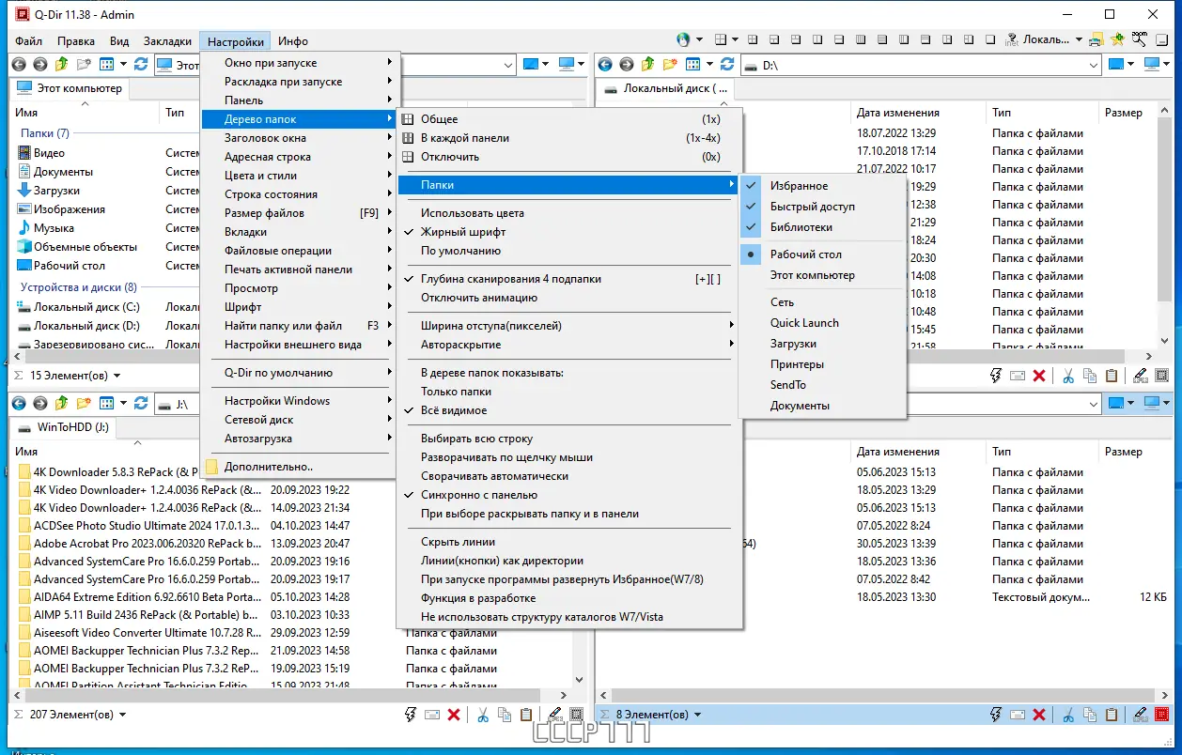Open view-mode dropdown arrow in top-left panel
The height and width of the screenshot is (755, 1182).
[122, 65]
